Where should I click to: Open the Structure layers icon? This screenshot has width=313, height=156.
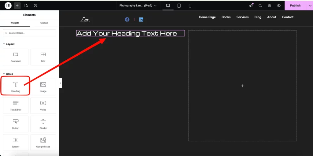point(270,6)
